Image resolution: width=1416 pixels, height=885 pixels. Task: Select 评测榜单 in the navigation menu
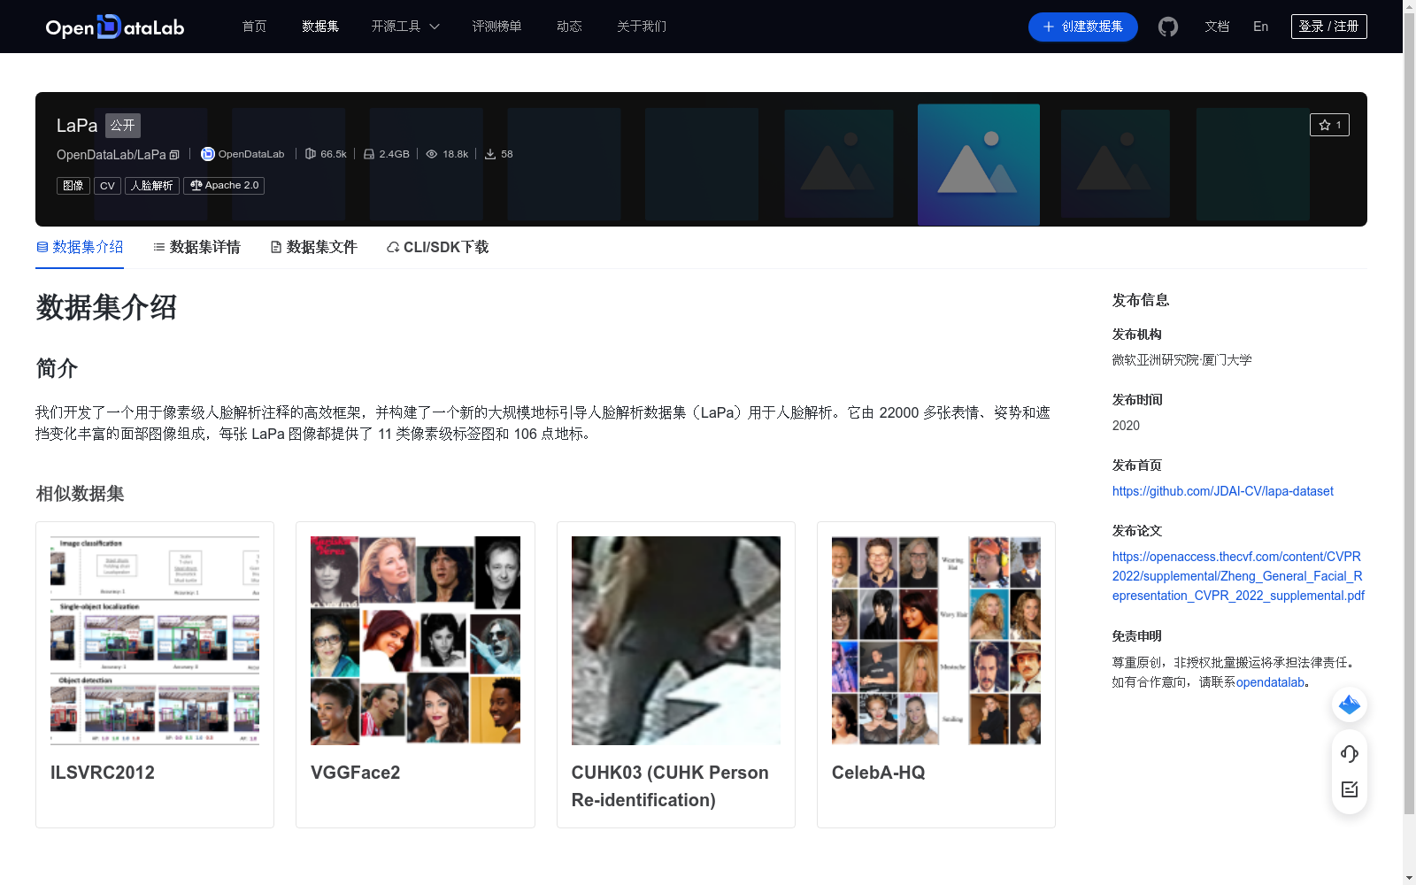496,27
